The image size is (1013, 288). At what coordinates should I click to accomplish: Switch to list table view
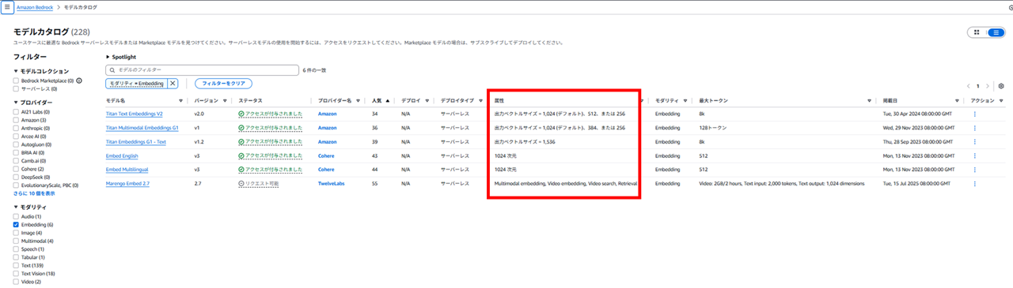[x=996, y=32]
